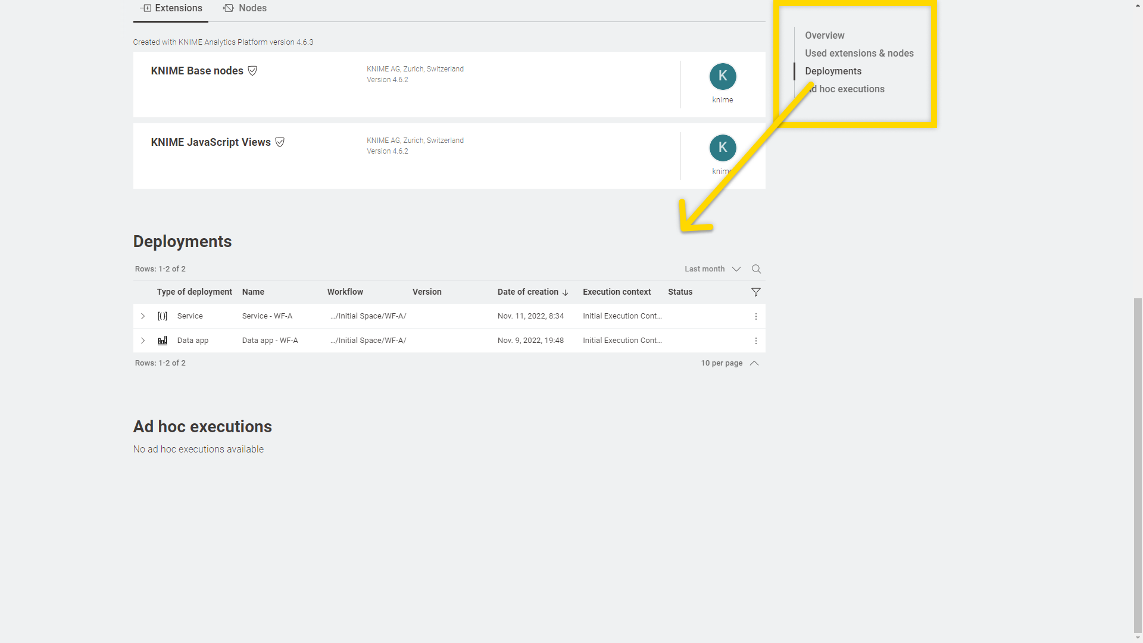This screenshot has width=1143, height=643.
Task: Click the filter icon in deployments table
Action: [x=755, y=292]
